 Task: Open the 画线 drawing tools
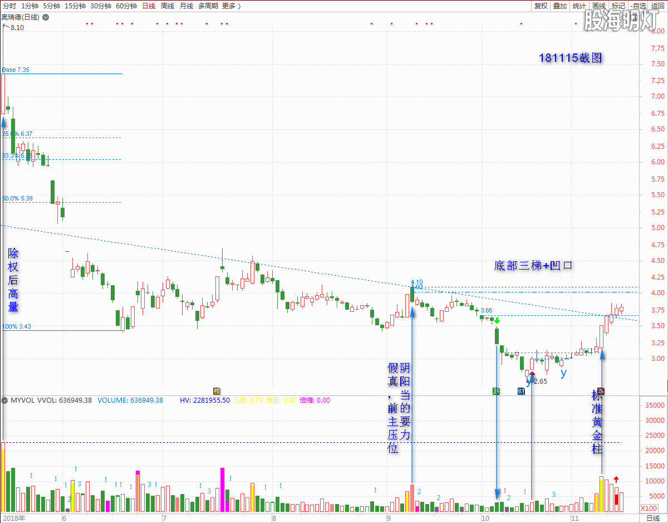pyautogui.click(x=598, y=6)
